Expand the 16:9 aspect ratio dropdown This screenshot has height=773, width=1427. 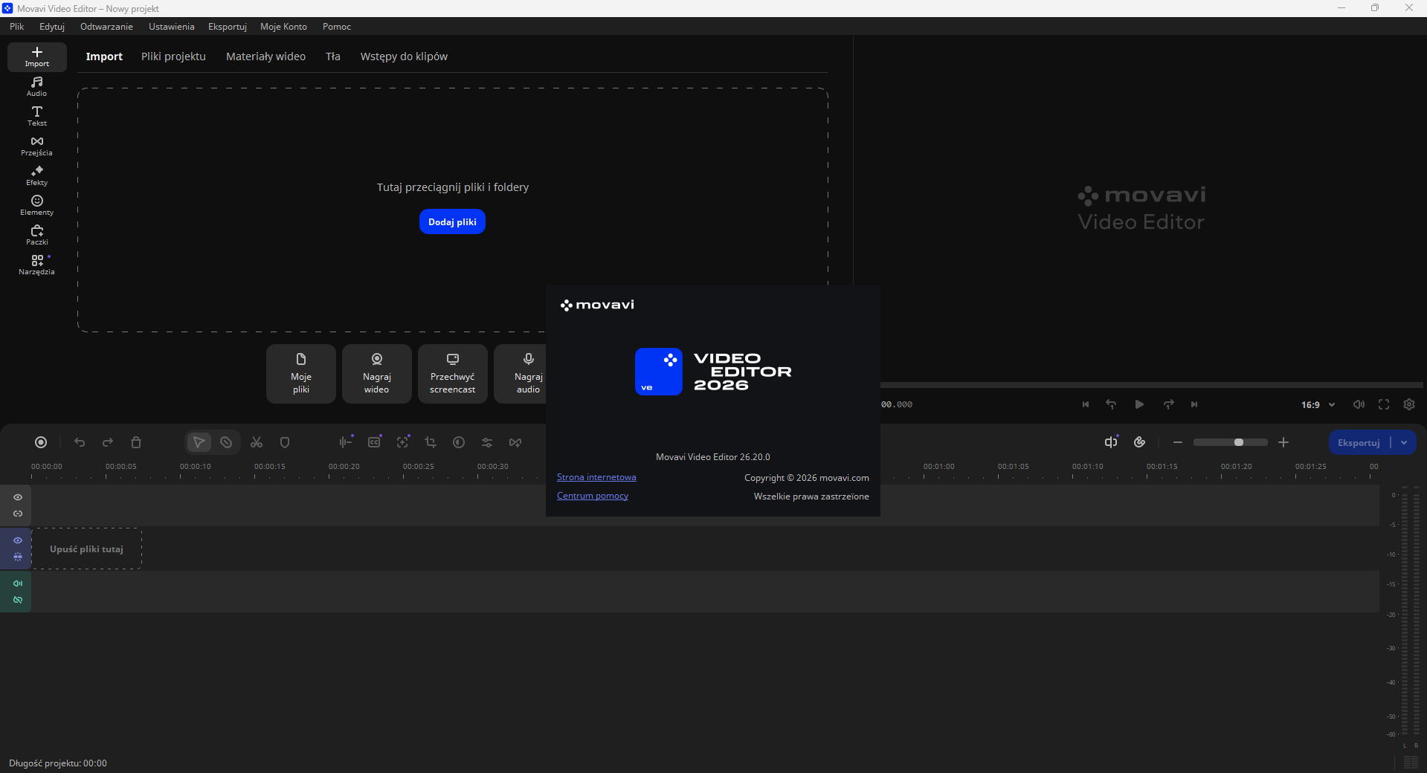pos(1318,405)
